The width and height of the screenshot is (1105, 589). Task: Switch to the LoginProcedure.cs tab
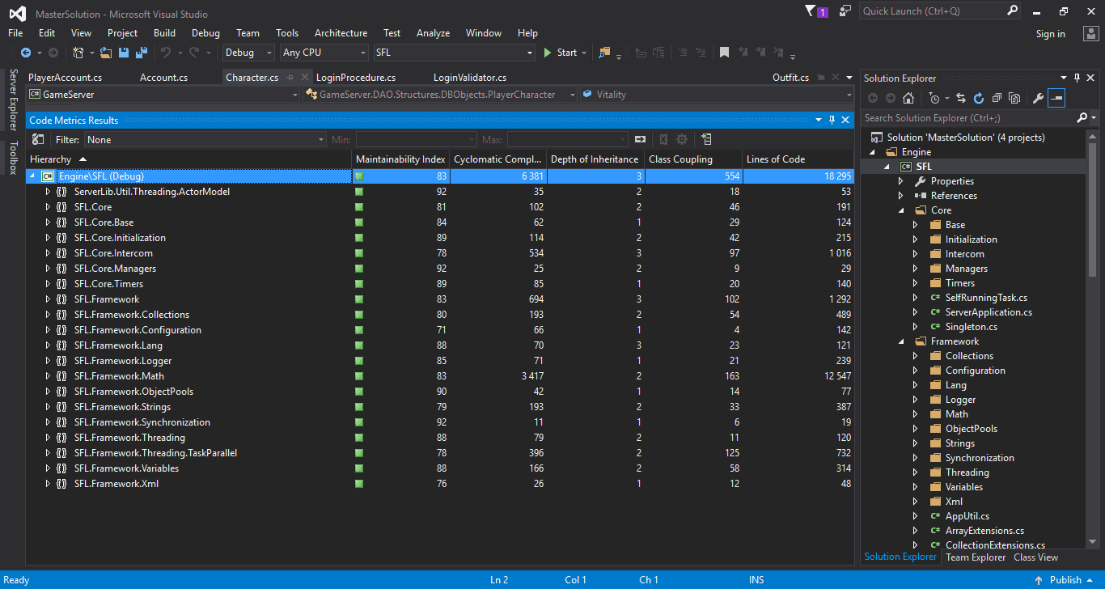[x=356, y=78]
